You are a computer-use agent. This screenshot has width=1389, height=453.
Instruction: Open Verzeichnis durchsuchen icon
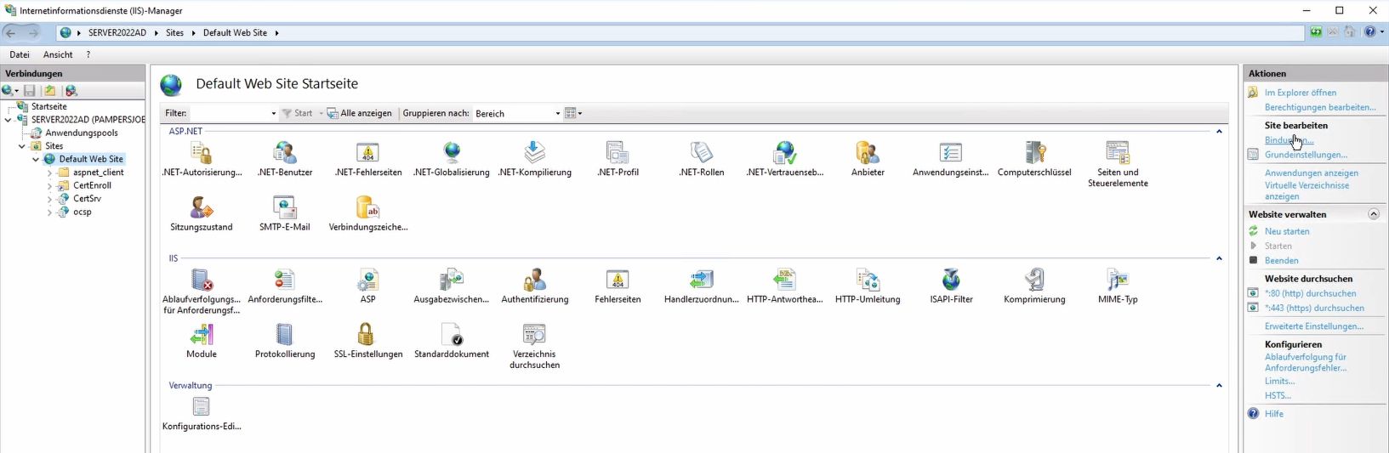pyautogui.click(x=534, y=335)
